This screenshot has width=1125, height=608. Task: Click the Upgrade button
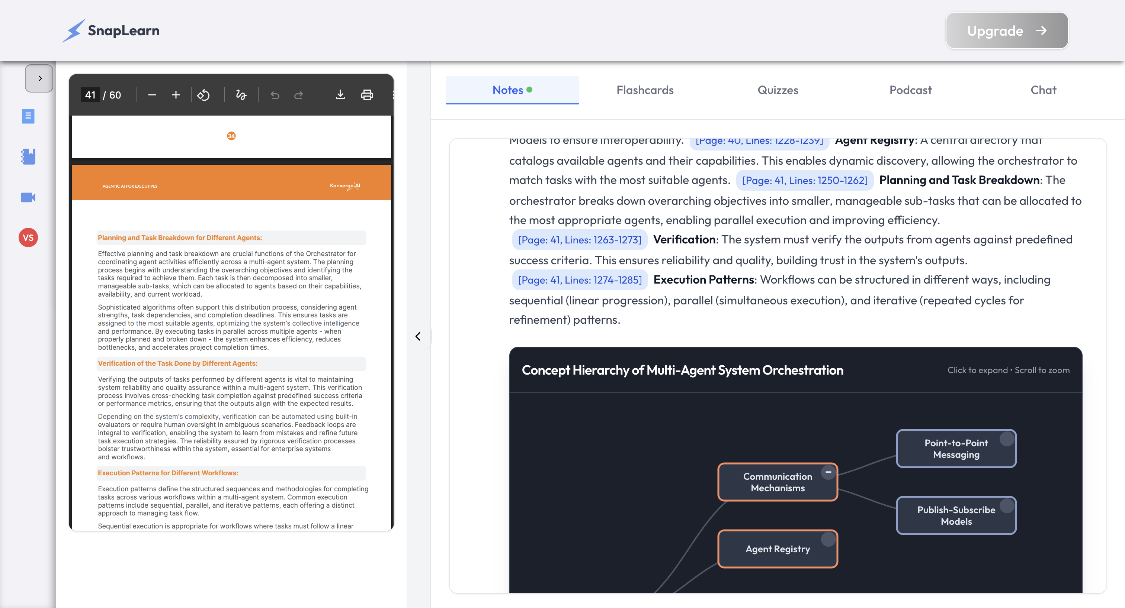click(x=1007, y=30)
